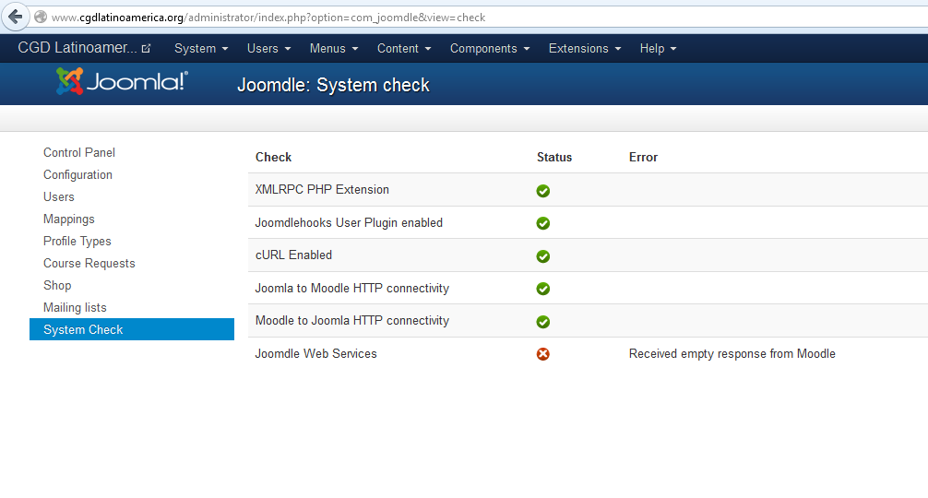Open the Content menu
This screenshot has width=928, height=498.
[x=403, y=49]
